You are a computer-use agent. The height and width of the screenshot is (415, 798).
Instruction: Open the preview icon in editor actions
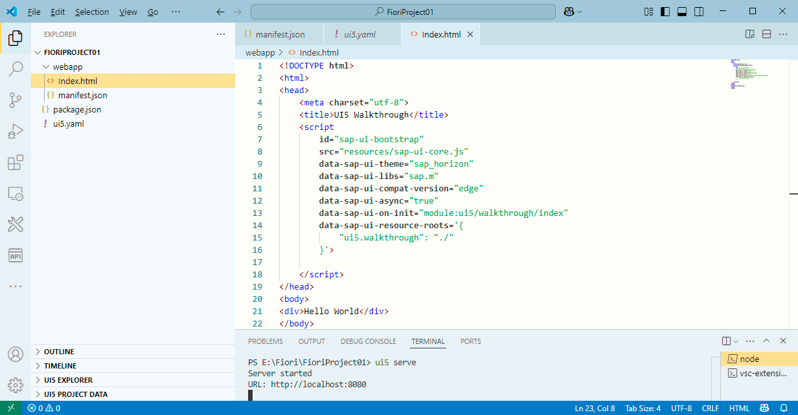pyautogui.click(x=749, y=34)
